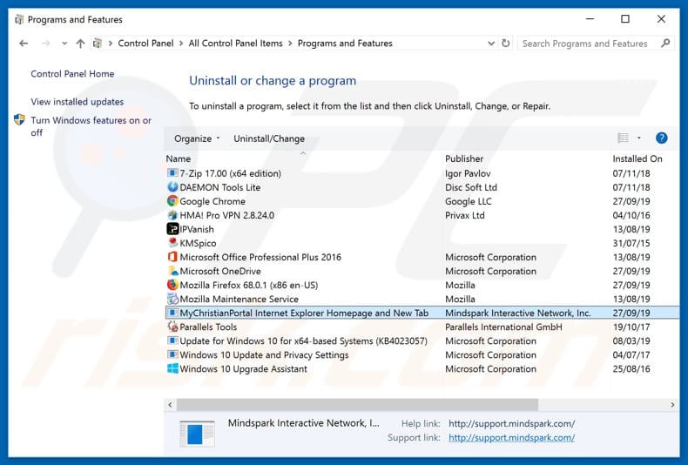The height and width of the screenshot is (465, 688).
Task: Click the Programs and Features breadcrumb
Action: point(345,44)
